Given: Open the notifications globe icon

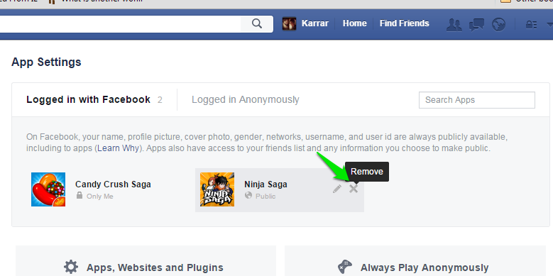Looking at the screenshot, I should [498, 25].
